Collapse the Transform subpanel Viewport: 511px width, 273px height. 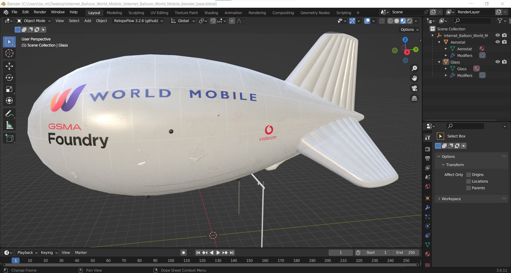tap(443, 165)
